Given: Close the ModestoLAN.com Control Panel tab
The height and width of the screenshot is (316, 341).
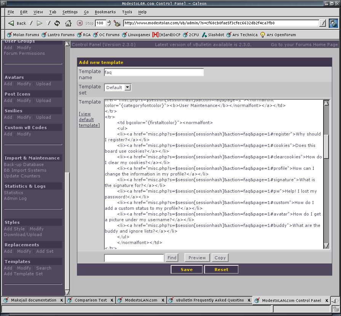Looking at the screenshot, I should coord(327,300).
